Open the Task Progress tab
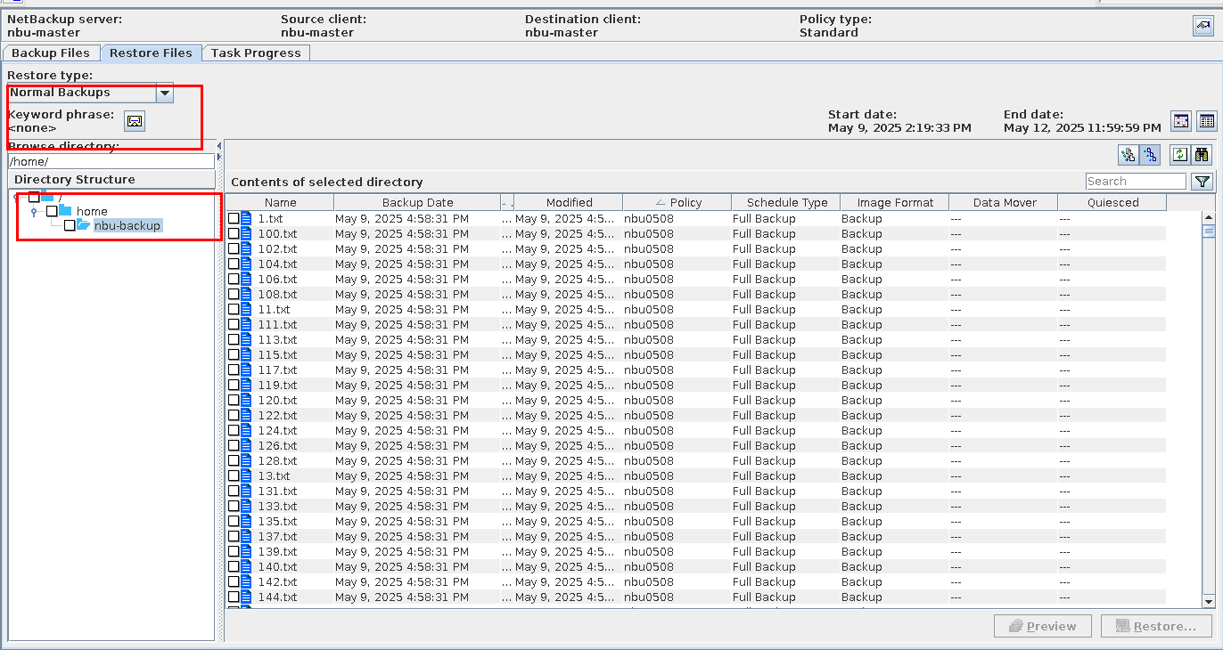1223x650 pixels. [256, 53]
